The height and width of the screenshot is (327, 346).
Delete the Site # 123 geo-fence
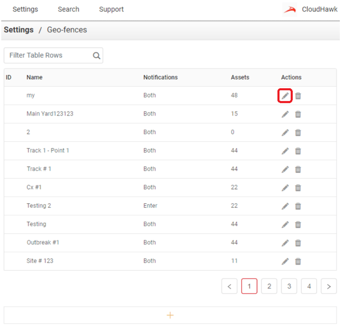[x=298, y=261]
